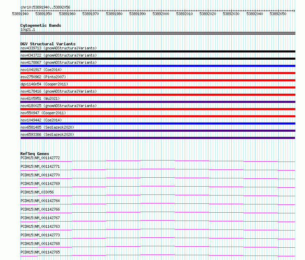
Task: Click the magenta intron line of NM_001142765
Action: [158, 255]
